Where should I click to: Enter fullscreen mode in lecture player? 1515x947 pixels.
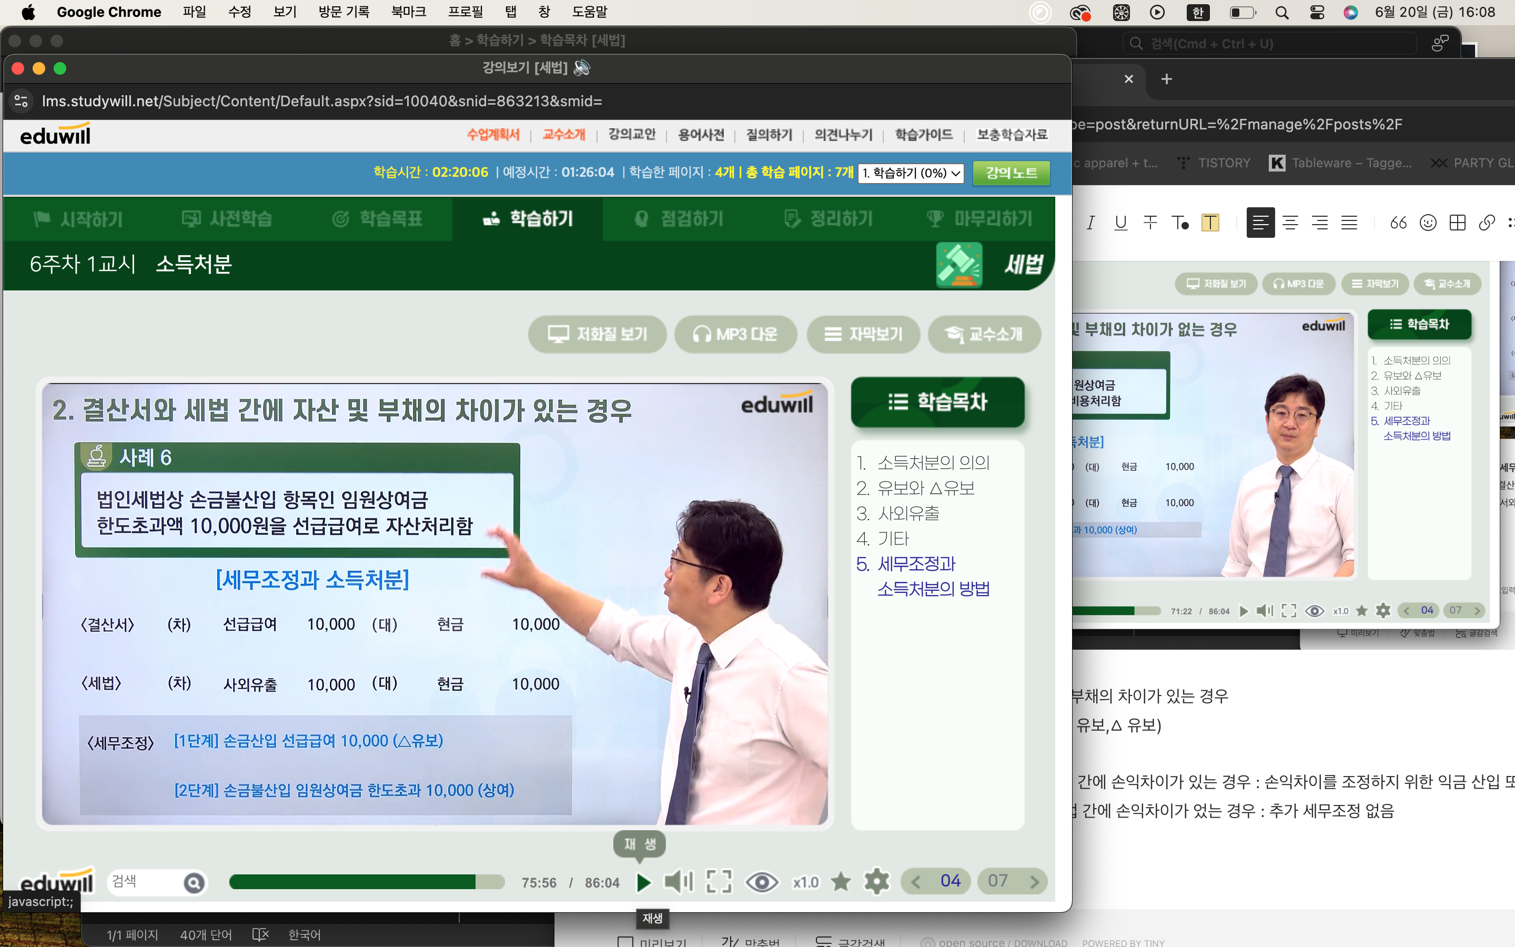719,882
